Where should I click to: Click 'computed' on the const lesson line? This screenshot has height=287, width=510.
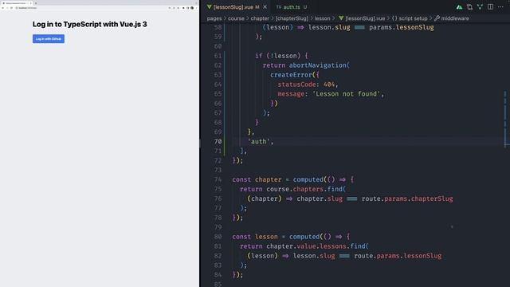click(x=304, y=237)
